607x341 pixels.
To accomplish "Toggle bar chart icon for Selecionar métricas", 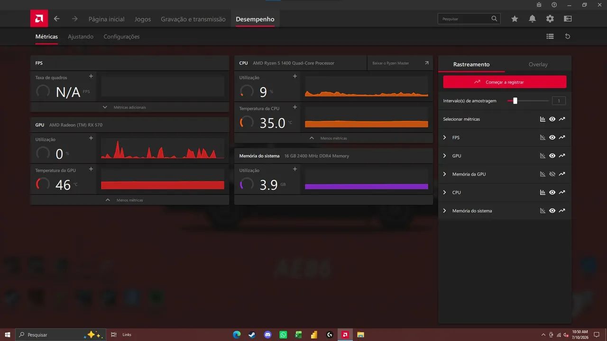I will coord(543,119).
